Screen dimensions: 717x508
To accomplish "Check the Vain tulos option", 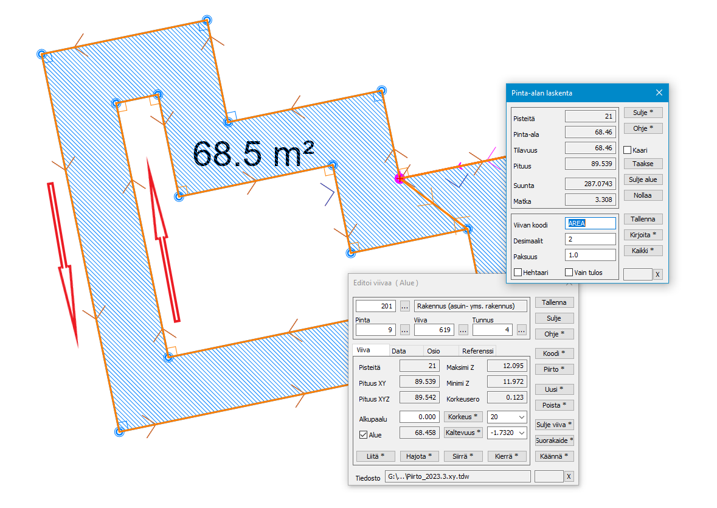I will tap(569, 273).
